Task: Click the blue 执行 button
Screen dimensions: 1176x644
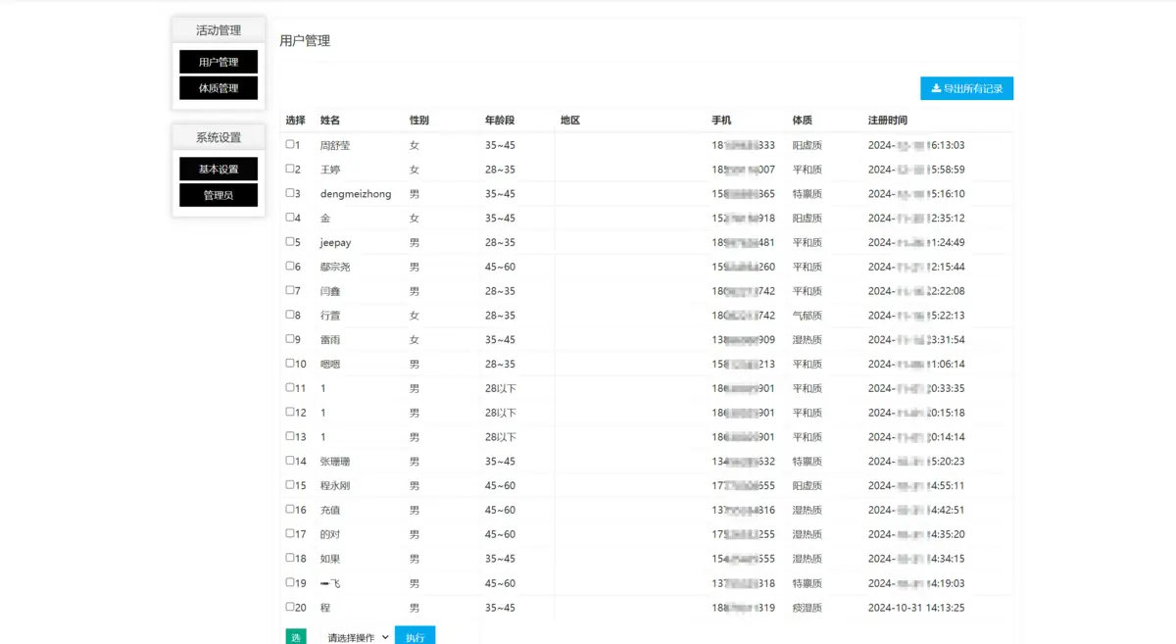Action: click(415, 636)
